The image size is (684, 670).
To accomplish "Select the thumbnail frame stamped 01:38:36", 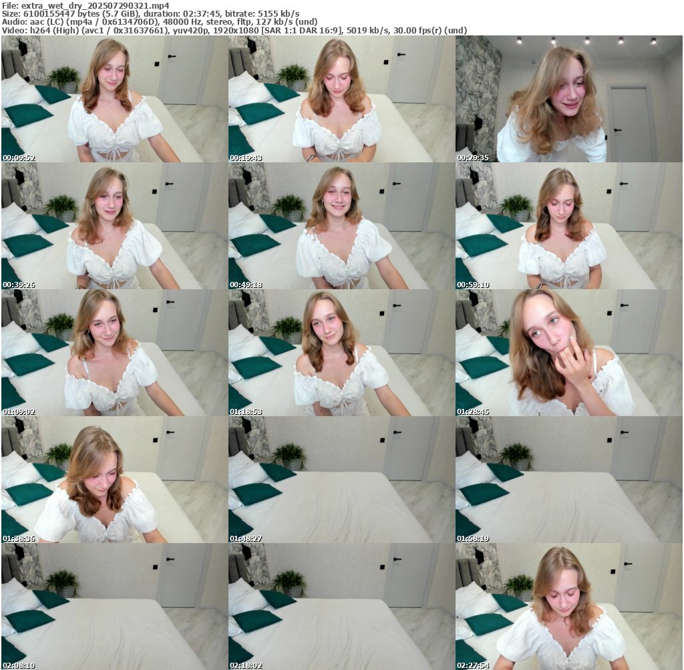I will coord(115,480).
